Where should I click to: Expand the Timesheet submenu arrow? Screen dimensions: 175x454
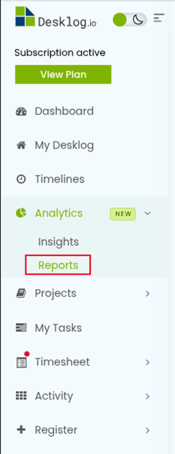coord(148,362)
